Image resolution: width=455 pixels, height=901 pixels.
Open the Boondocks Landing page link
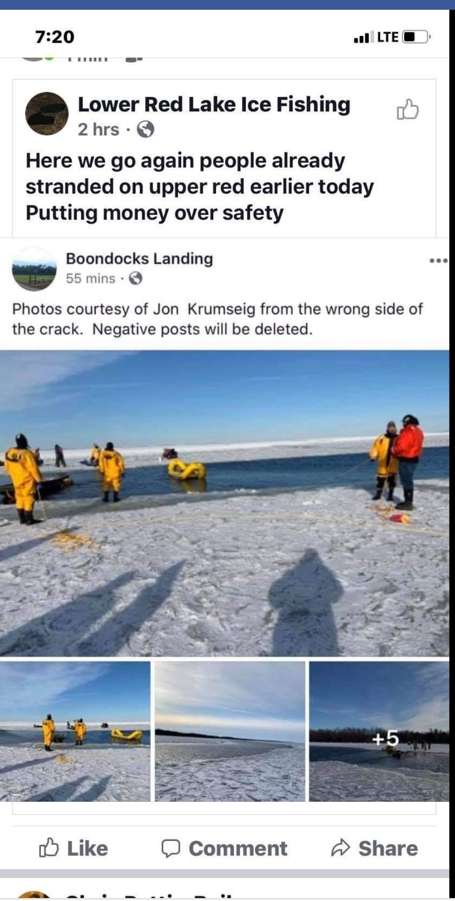[139, 258]
